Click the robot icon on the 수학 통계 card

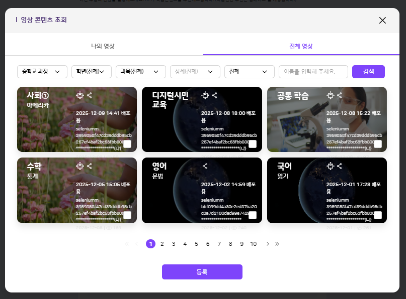click(79, 166)
